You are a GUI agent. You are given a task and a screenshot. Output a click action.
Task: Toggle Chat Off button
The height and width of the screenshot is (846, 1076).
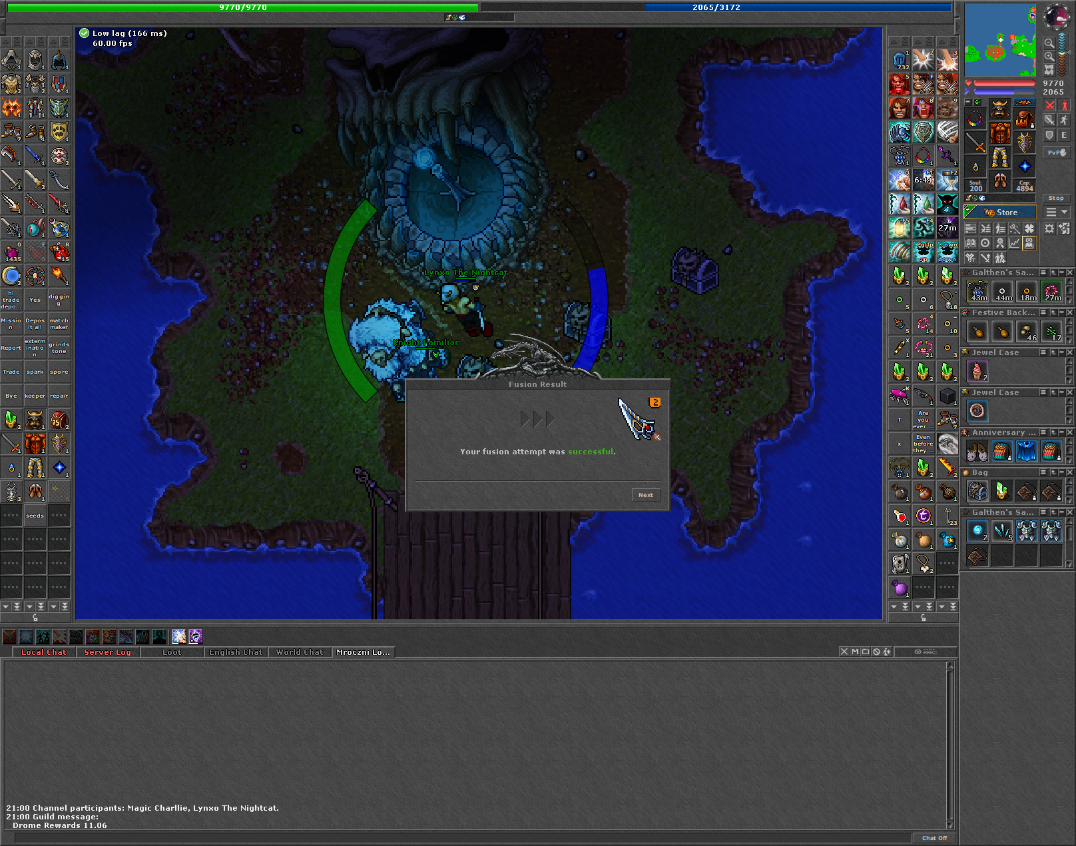(x=934, y=838)
